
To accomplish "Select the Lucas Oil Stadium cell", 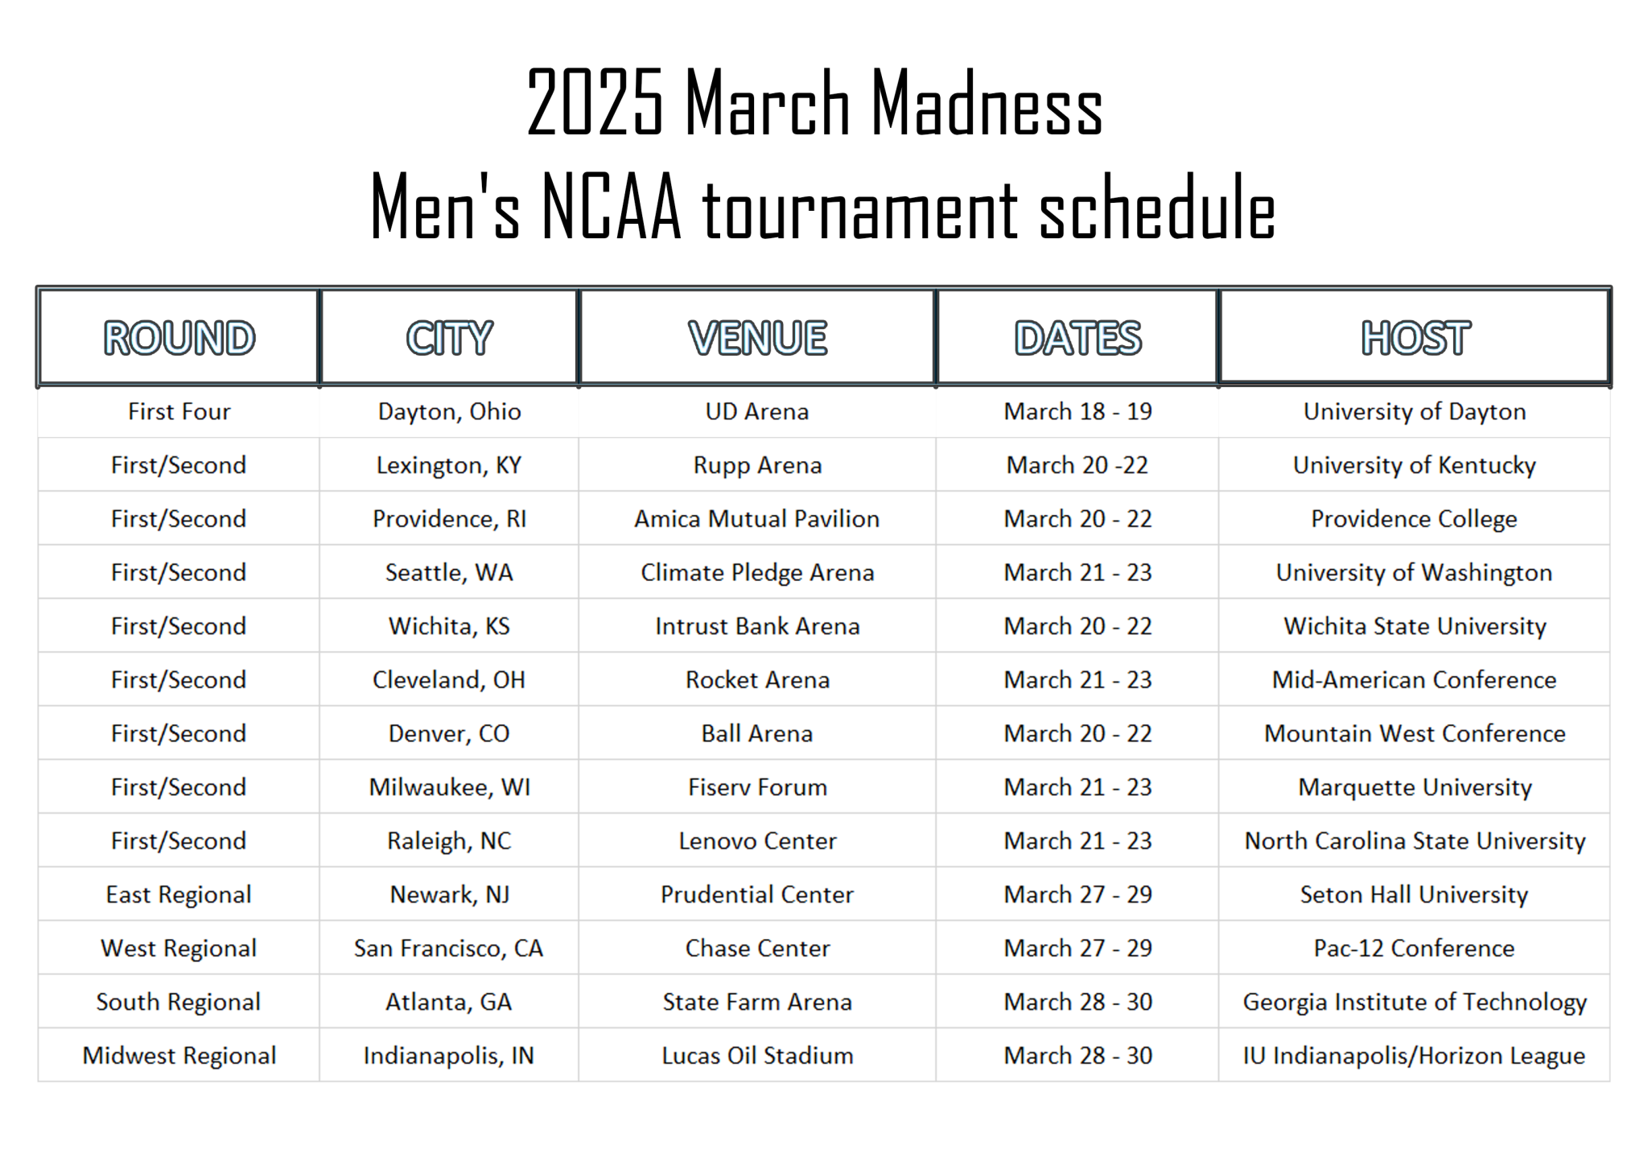I will coord(757,1055).
